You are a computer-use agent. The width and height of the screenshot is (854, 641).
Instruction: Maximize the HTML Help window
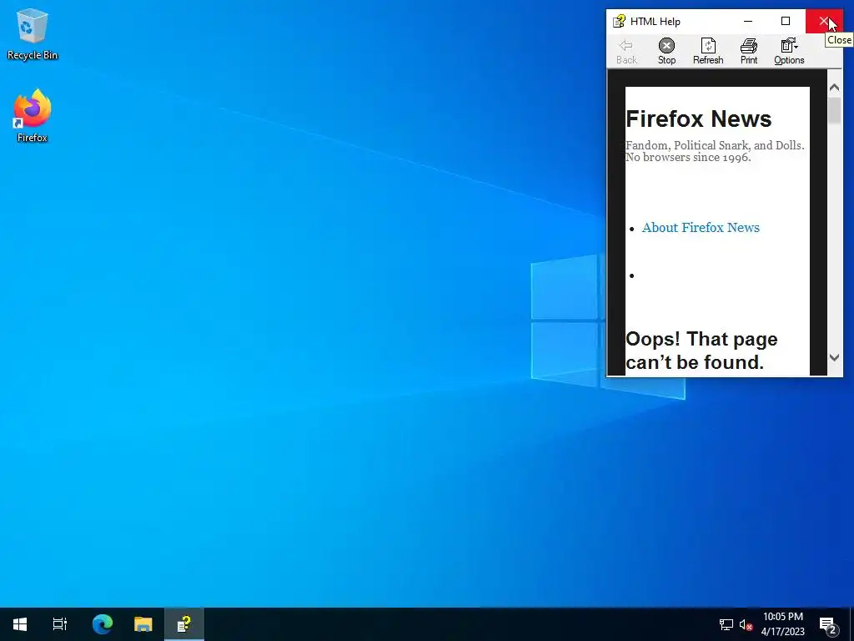[786, 21]
